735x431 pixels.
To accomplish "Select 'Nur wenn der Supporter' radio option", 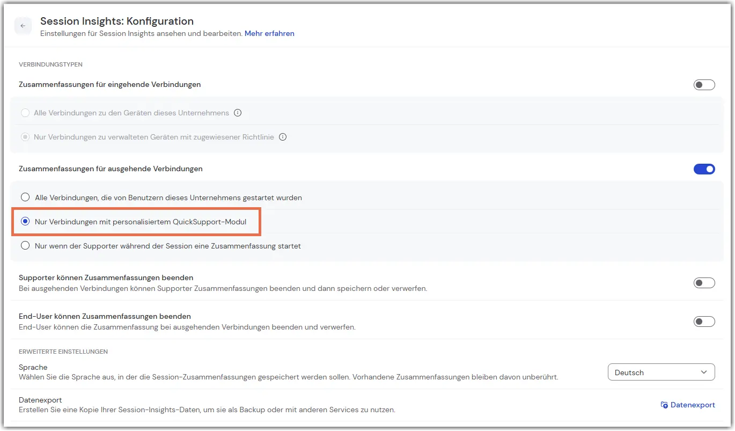I will coord(25,246).
